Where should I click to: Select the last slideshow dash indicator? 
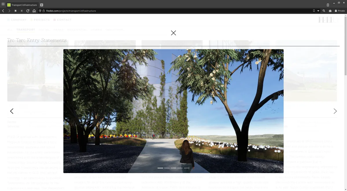(x=187, y=168)
